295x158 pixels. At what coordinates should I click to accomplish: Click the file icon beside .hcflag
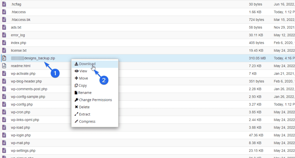[4, 4]
